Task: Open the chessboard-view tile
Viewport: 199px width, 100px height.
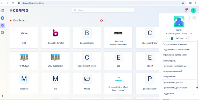Action: [x=147, y=38]
